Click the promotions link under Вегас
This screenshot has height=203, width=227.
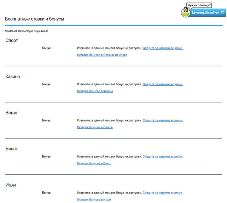(x=162, y=120)
